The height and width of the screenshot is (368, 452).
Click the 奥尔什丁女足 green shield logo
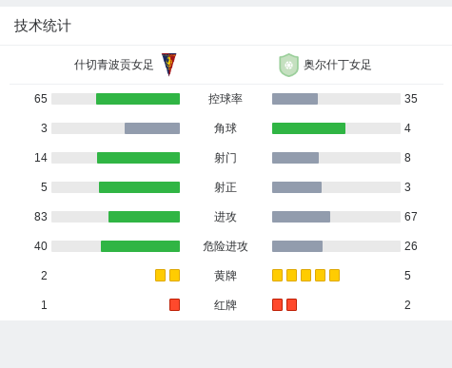pos(288,65)
